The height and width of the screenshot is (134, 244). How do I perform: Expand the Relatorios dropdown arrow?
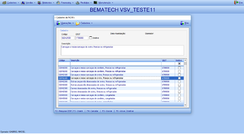tap(53, 3)
